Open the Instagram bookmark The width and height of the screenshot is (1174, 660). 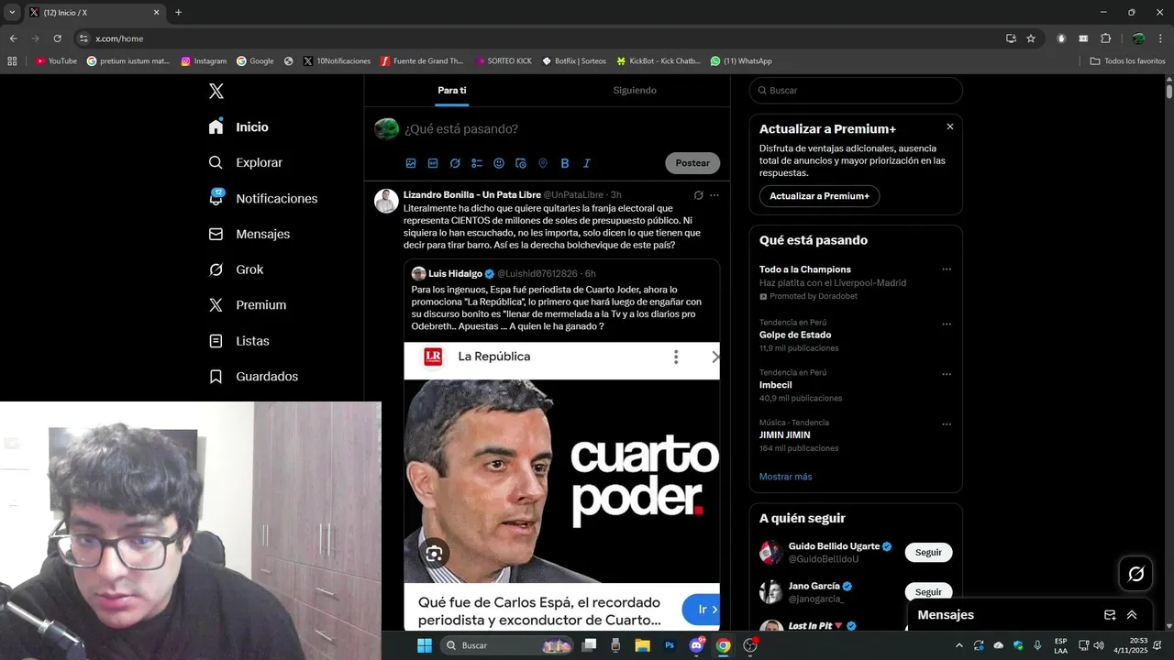pos(204,61)
